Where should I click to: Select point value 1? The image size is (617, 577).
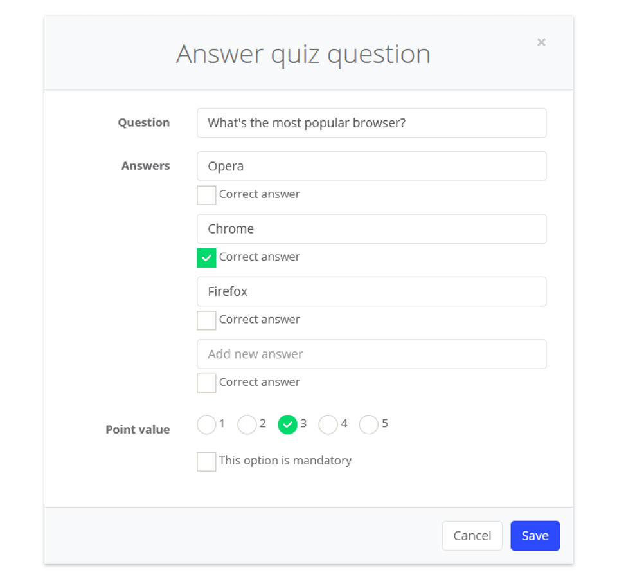pyautogui.click(x=206, y=425)
